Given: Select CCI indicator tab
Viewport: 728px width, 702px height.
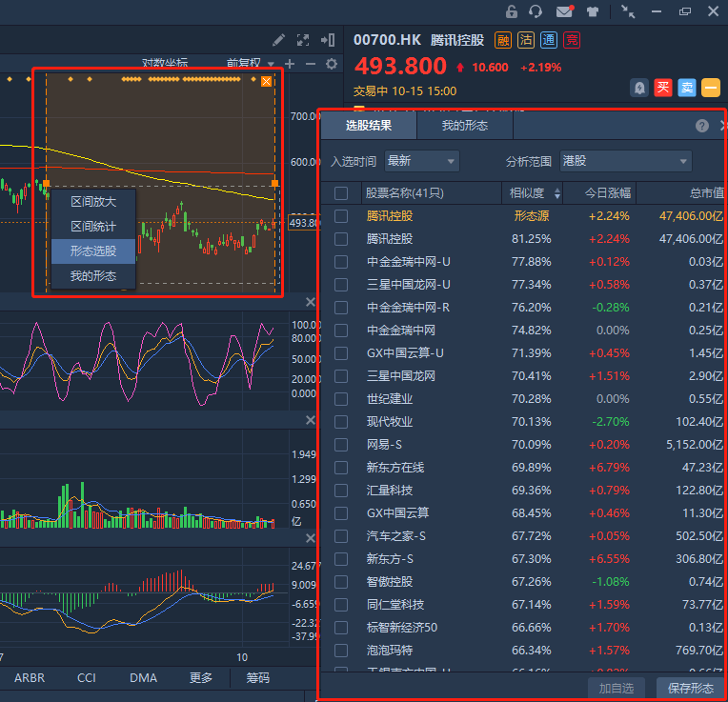Looking at the screenshot, I should point(87,678).
